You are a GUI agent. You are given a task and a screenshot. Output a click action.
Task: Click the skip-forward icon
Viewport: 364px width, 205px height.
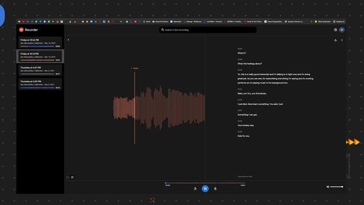click(x=215, y=188)
